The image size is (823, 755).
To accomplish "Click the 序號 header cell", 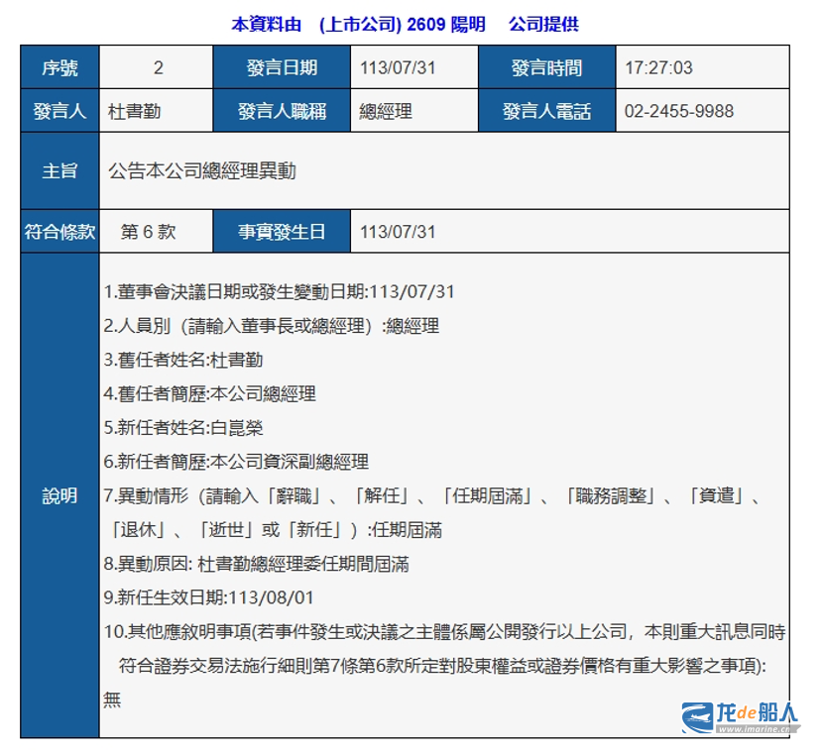I will pyautogui.click(x=59, y=68).
